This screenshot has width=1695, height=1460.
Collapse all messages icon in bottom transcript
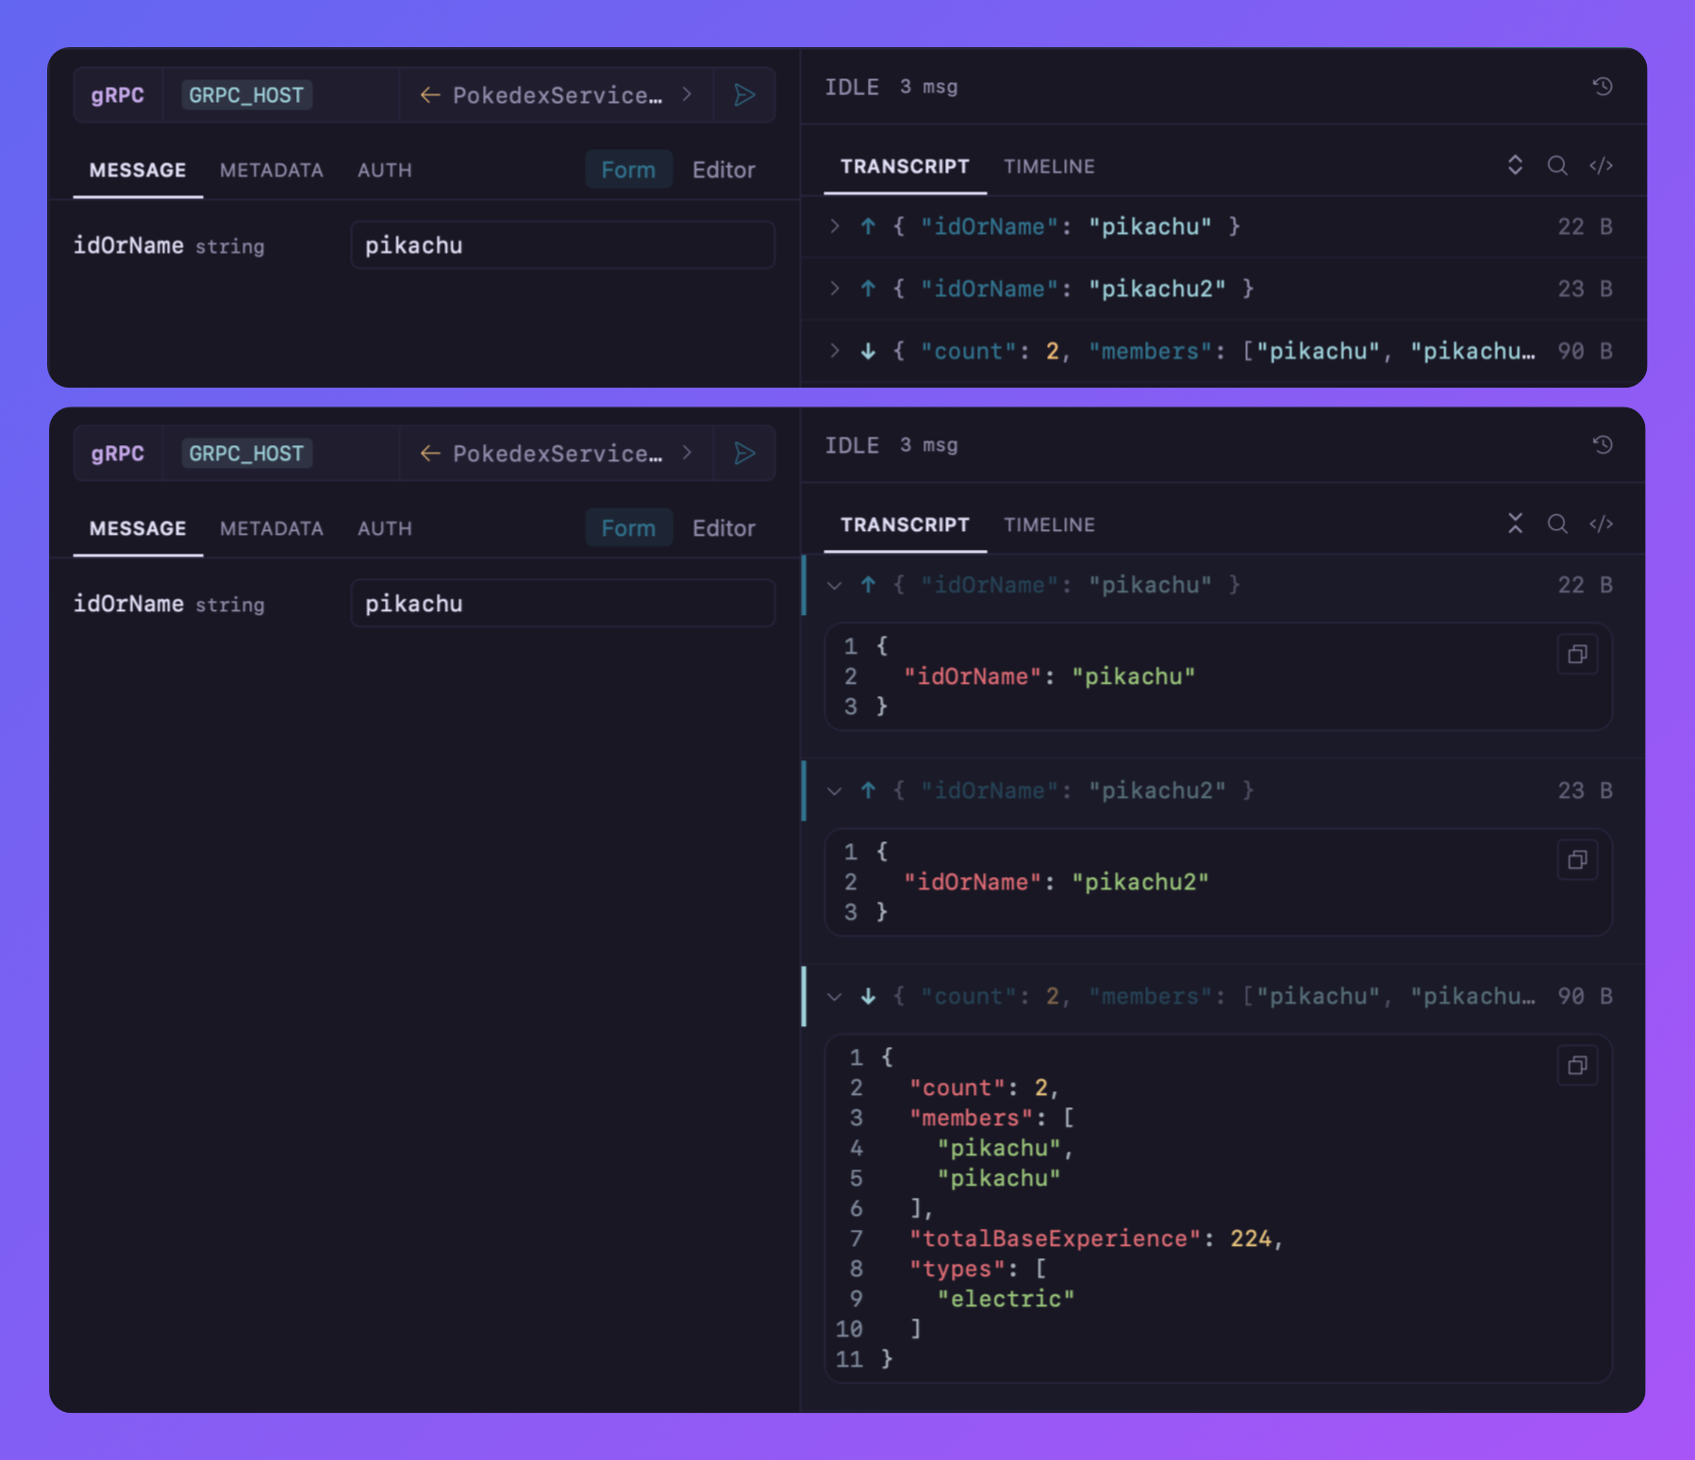[1515, 524]
